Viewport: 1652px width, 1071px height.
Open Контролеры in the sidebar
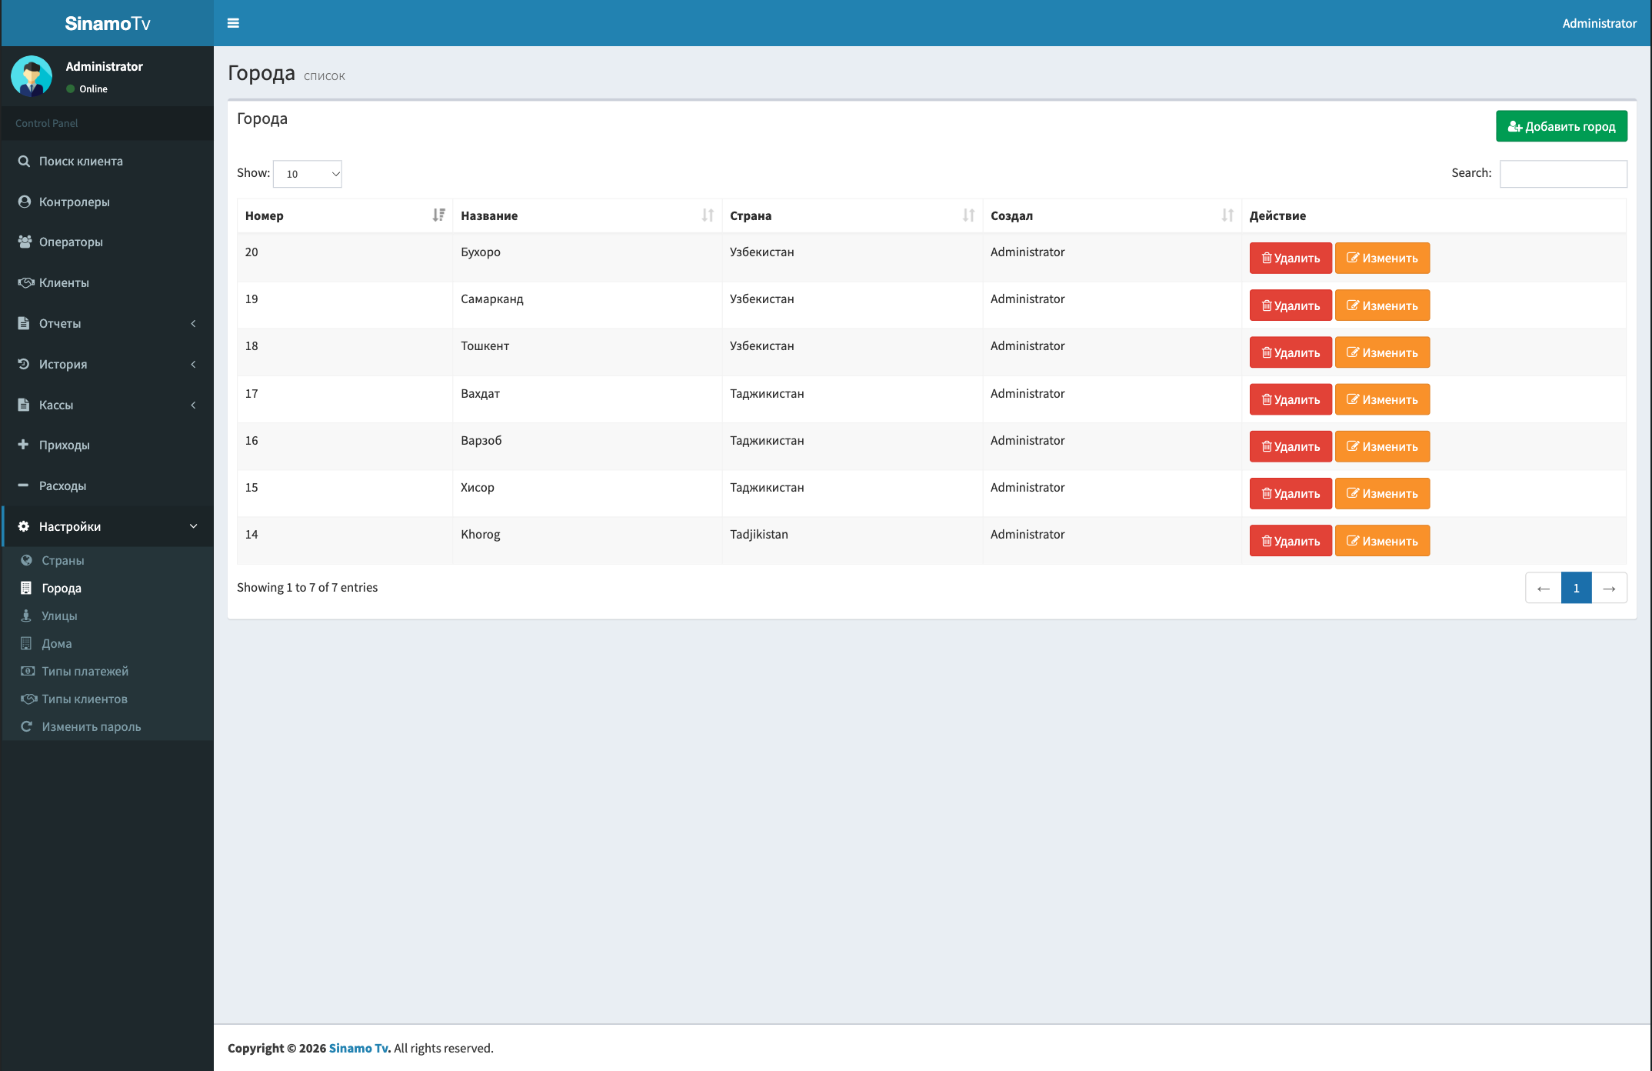[x=108, y=202]
